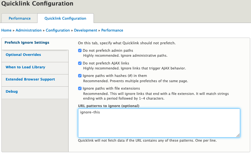Select the Prefetch Ignore Settings vertical tab

27,43
